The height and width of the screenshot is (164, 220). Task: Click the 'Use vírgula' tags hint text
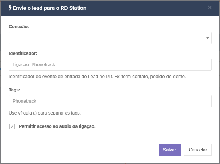[x=45, y=113]
